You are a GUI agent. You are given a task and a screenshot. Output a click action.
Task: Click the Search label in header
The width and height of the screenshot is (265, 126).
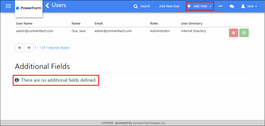click(145, 6)
